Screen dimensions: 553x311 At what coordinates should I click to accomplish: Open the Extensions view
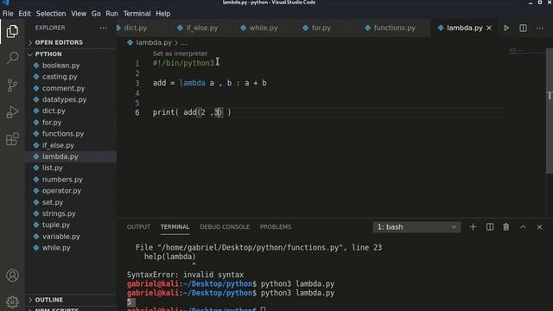click(x=12, y=139)
